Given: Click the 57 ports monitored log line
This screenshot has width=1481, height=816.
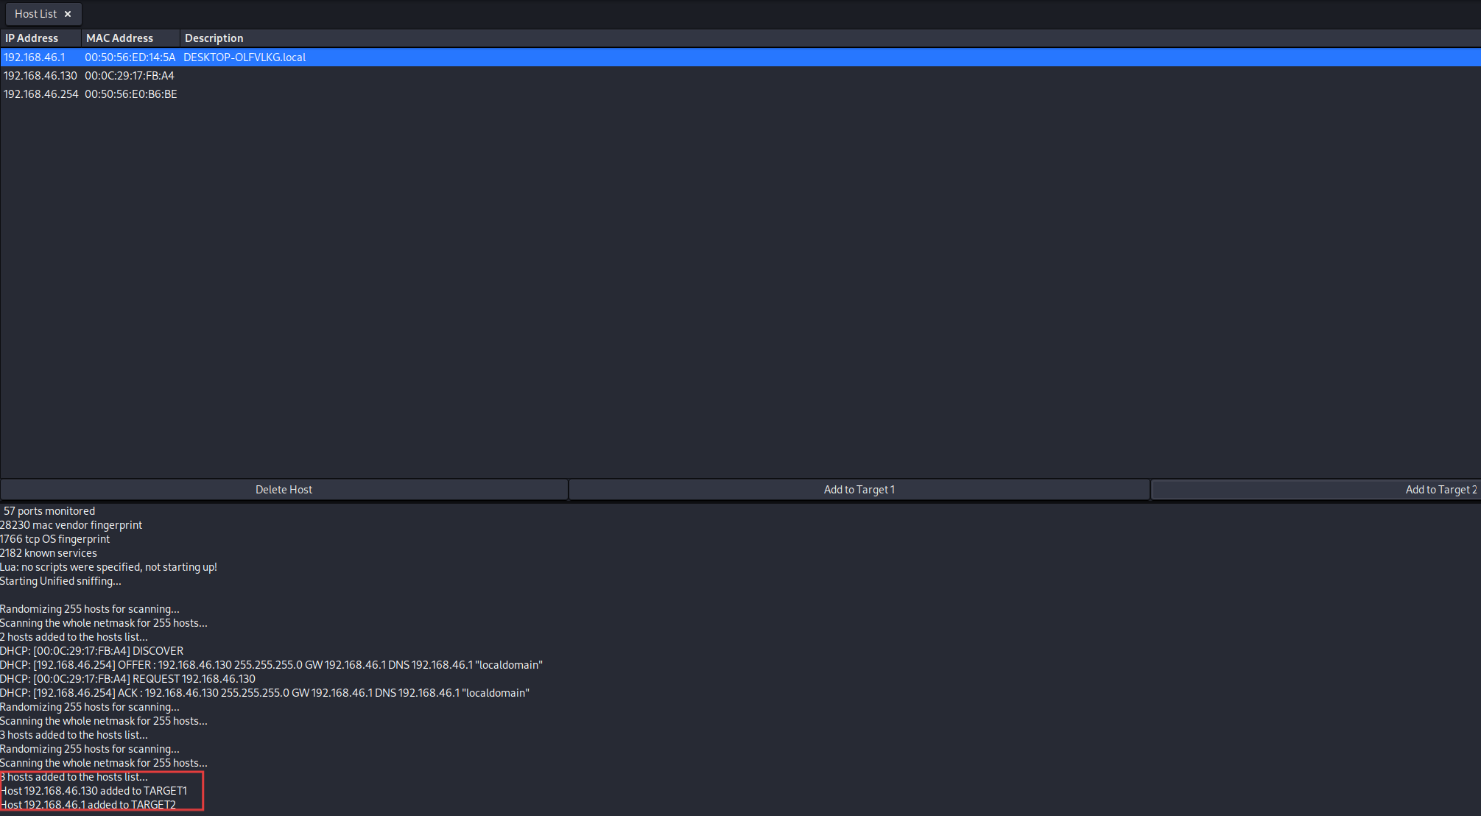Looking at the screenshot, I should tap(49, 511).
